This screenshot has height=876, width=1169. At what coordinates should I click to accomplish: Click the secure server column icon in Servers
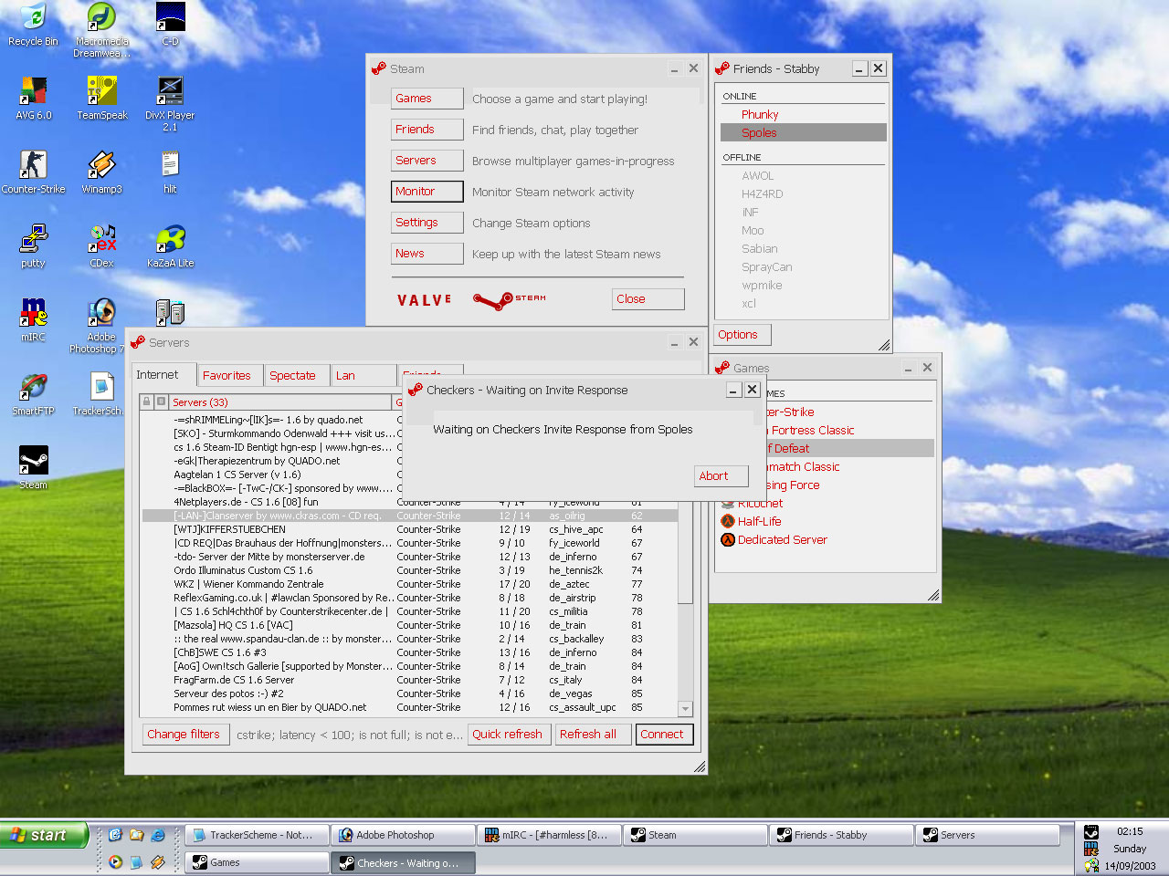[x=161, y=401]
